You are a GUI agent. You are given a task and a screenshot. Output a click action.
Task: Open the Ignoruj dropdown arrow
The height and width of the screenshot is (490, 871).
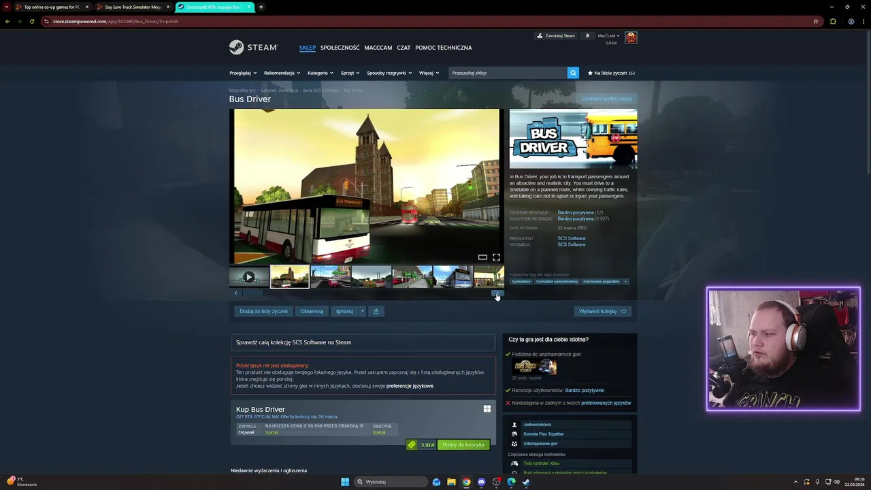coord(362,311)
